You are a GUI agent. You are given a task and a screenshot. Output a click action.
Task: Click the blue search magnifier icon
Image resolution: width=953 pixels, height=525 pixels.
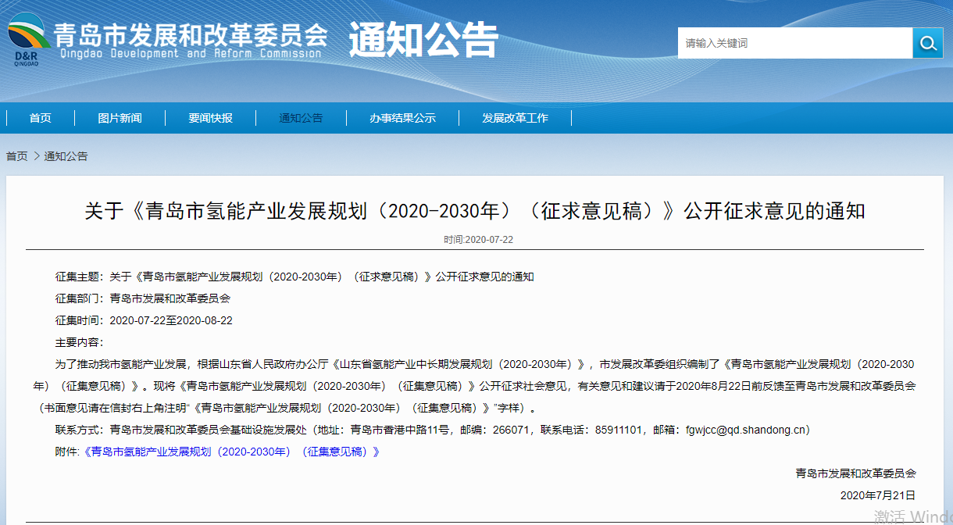pos(927,42)
